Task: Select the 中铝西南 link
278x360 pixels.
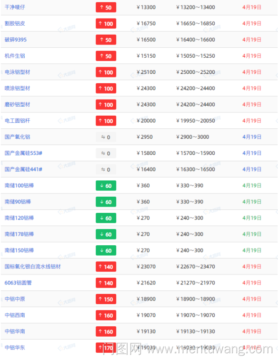Action: pyautogui.click(x=15, y=315)
